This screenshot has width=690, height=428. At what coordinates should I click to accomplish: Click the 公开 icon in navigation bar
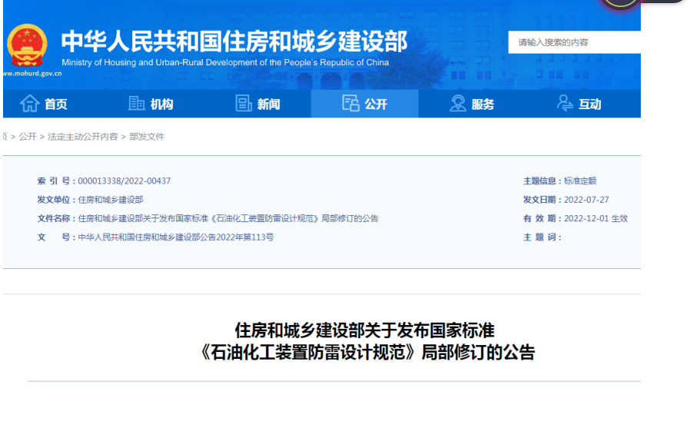click(351, 104)
